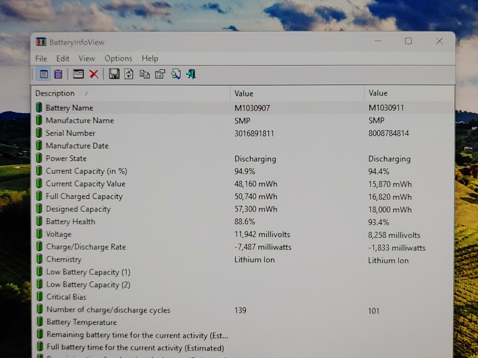Image resolution: width=478 pixels, height=358 pixels.
Task: Select the Chemistry row showing Lithium Ion
Action: pos(64,259)
